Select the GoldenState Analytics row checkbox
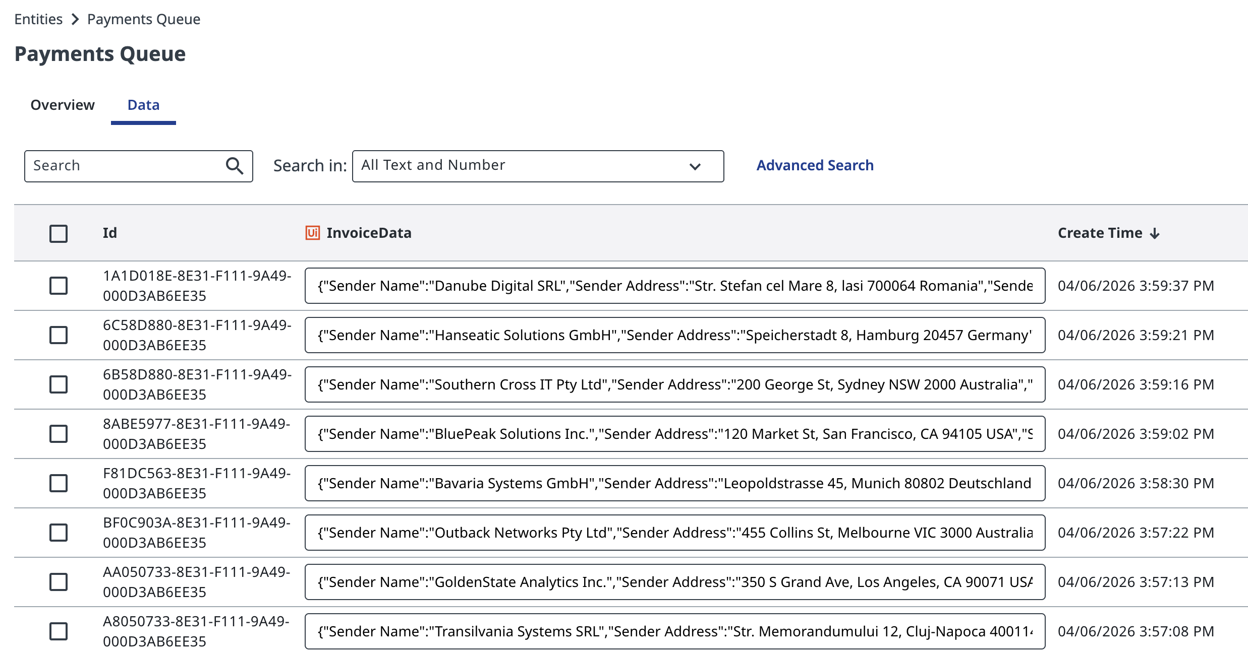 [x=59, y=582]
